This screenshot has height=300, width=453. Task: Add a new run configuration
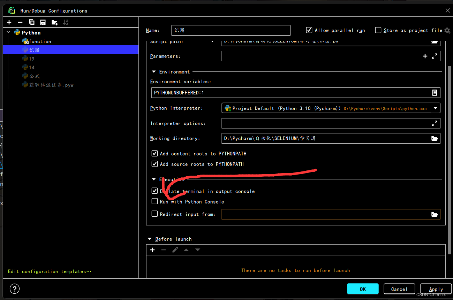9,22
